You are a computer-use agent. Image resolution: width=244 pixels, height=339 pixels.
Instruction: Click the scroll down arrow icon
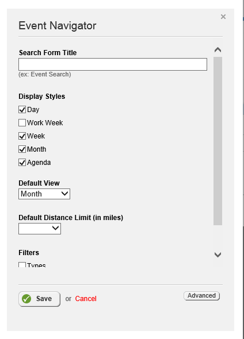(x=218, y=255)
